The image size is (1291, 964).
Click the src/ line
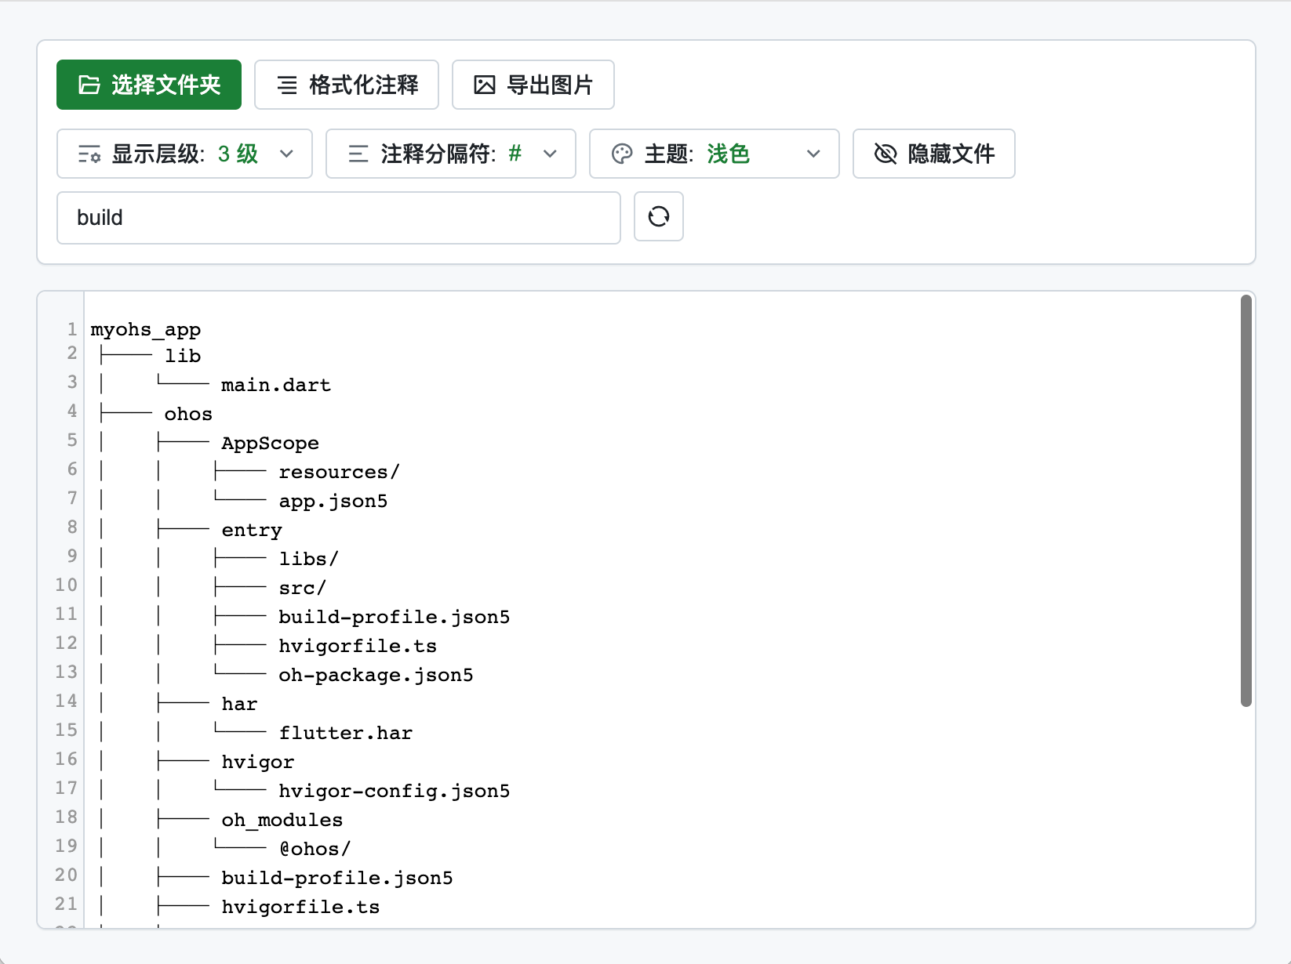tap(303, 589)
